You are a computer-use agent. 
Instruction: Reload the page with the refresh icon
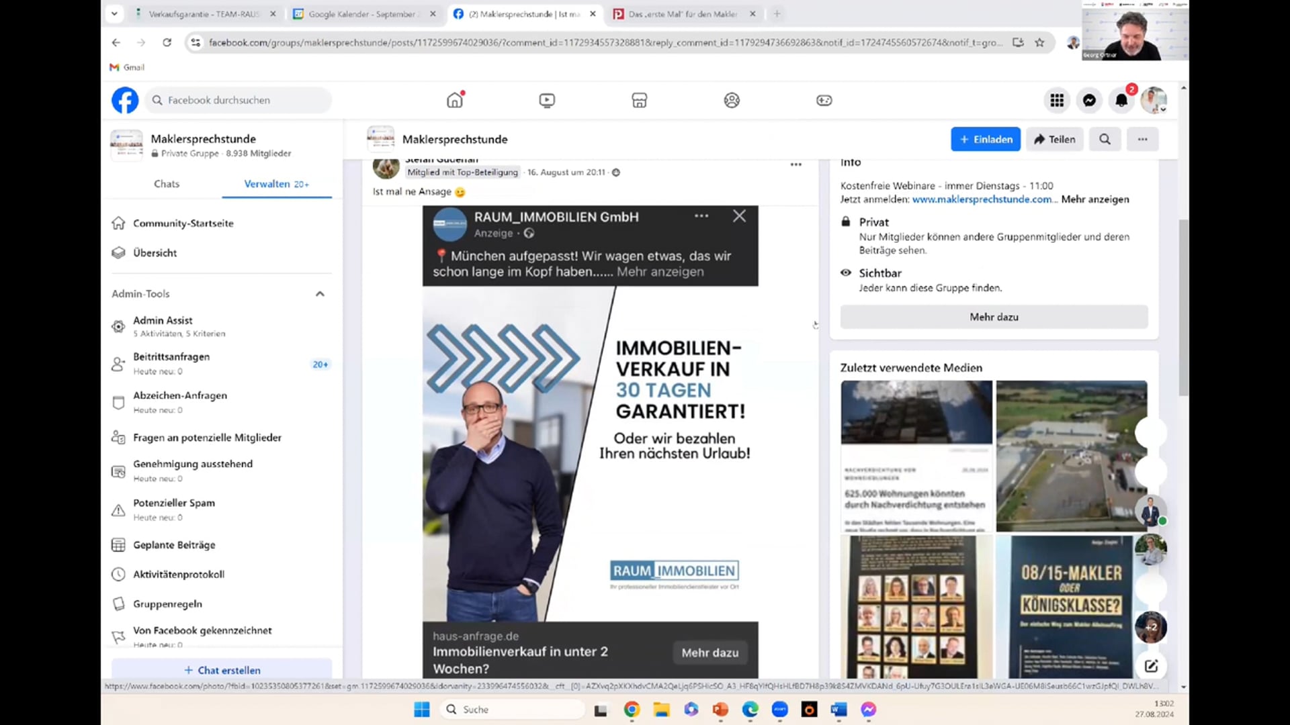[x=167, y=42]
